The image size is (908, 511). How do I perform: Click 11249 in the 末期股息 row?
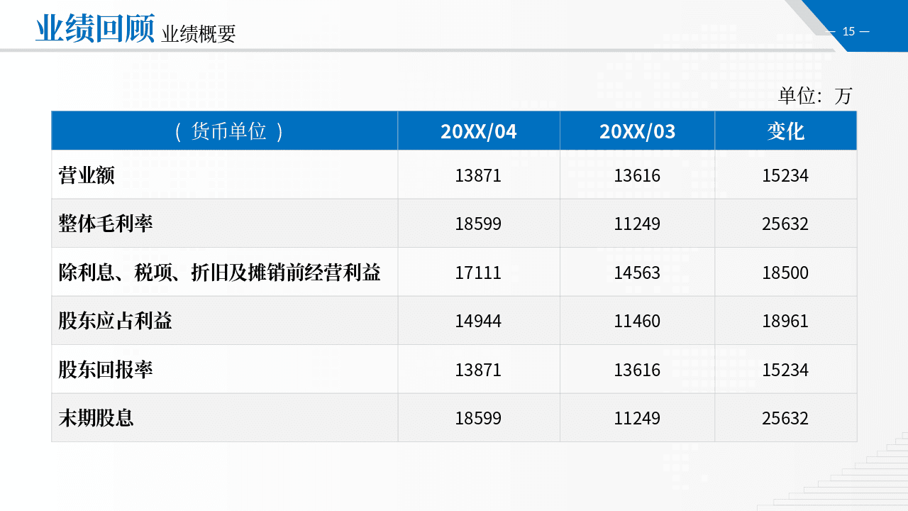[x=637, y=419]
